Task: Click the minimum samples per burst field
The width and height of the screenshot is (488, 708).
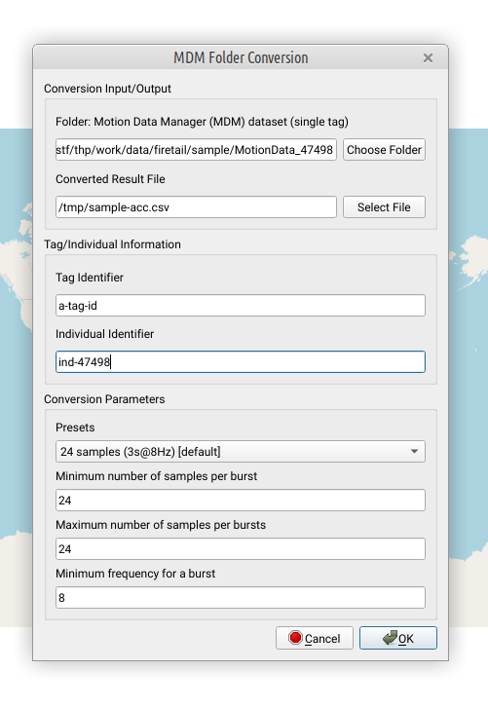Action: coord(241,501)
